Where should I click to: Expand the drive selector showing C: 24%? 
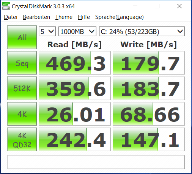pos(142,31)
